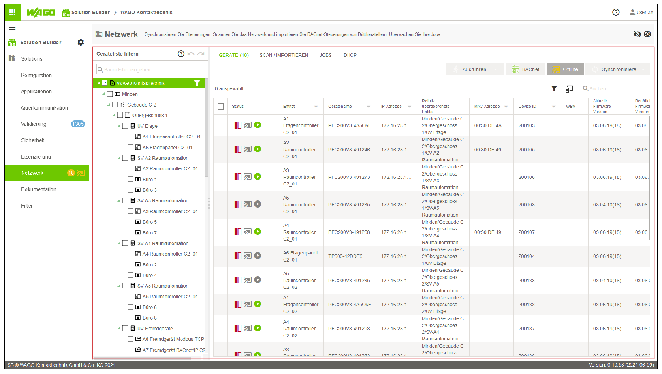662x374 pixels.
Task: Open the User XY account menu
Action: point(641,12)
